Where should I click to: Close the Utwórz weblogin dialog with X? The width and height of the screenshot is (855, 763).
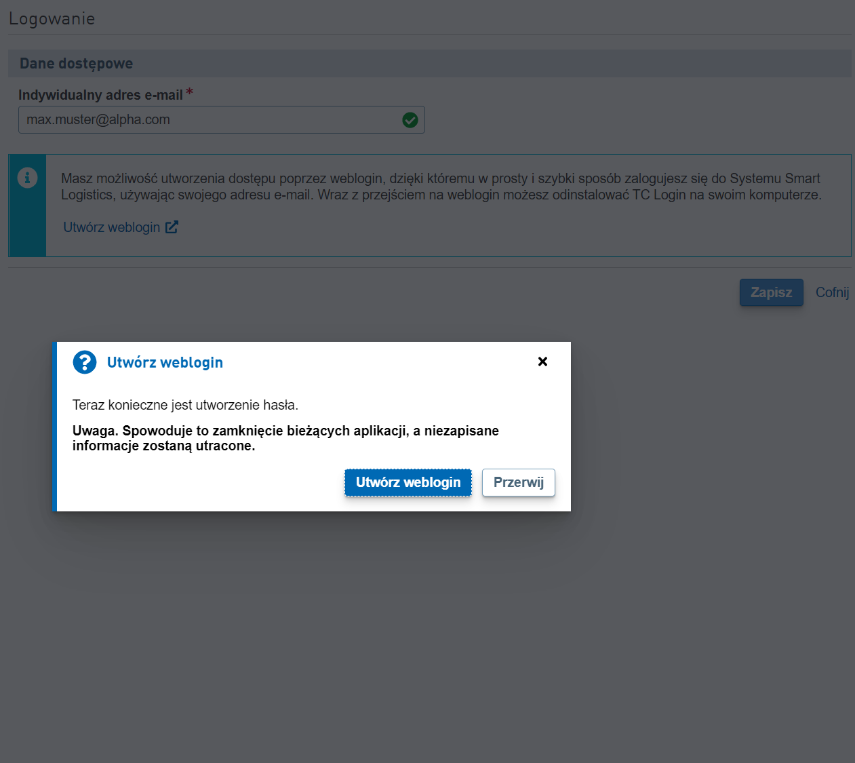tap(542, 361)
